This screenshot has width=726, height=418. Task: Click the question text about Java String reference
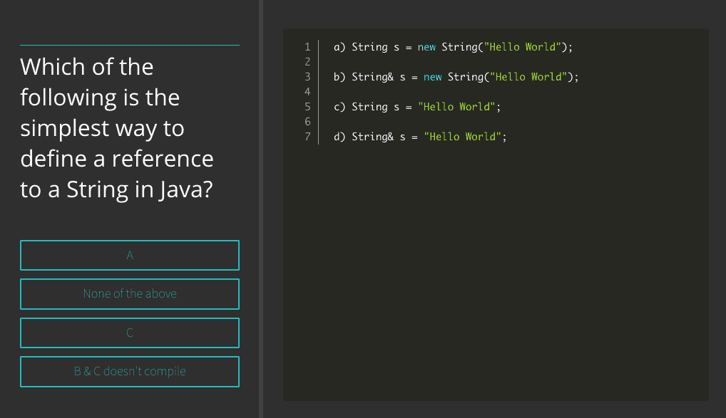click(x=117, y=128)
